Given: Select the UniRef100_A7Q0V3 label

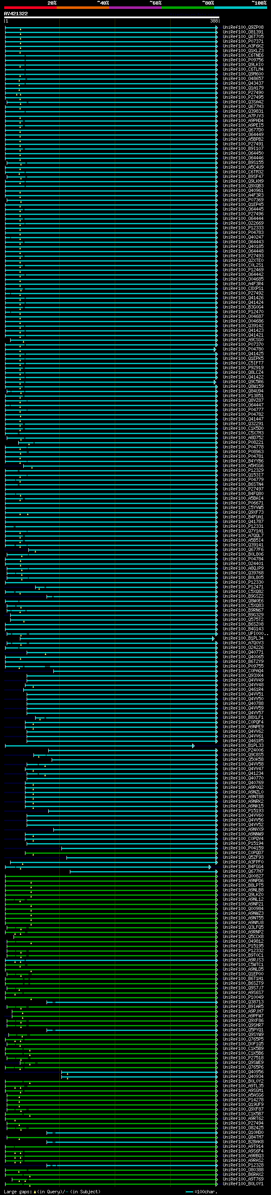Looking at the screenshot, I should (x=243, y=643).
